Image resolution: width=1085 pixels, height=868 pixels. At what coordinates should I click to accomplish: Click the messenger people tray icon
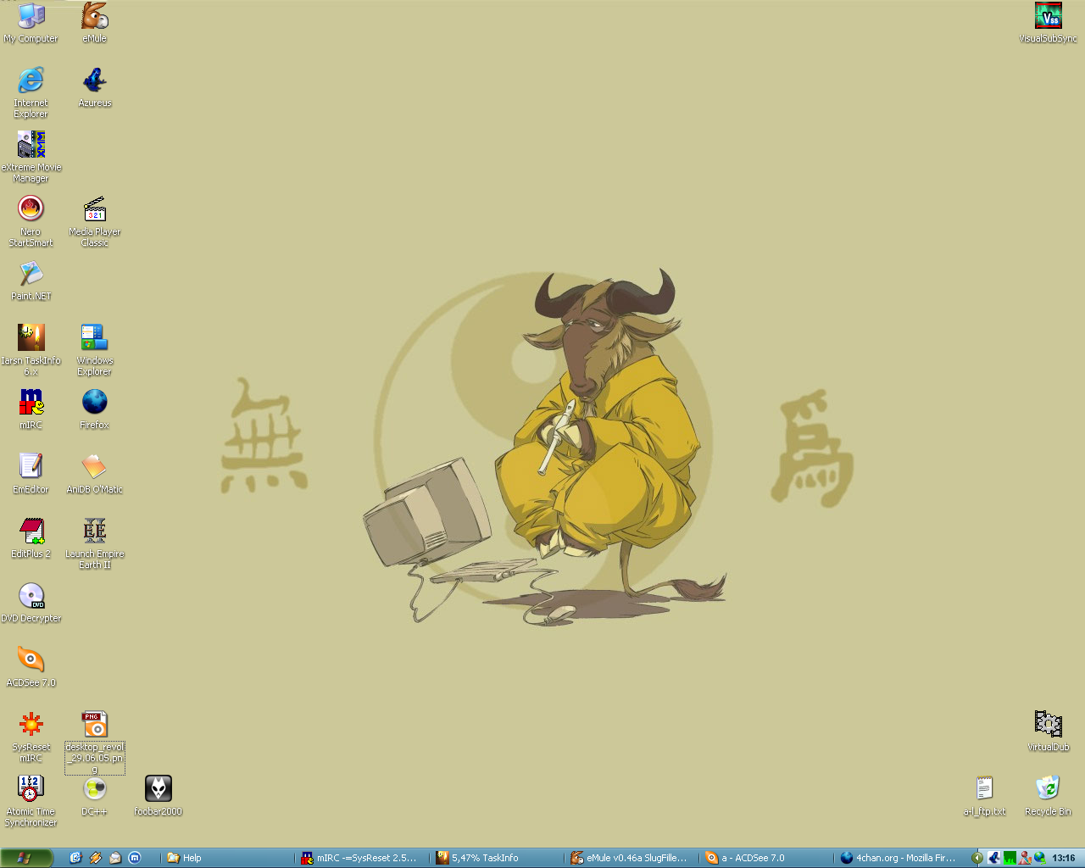(x=1025, y=858)
